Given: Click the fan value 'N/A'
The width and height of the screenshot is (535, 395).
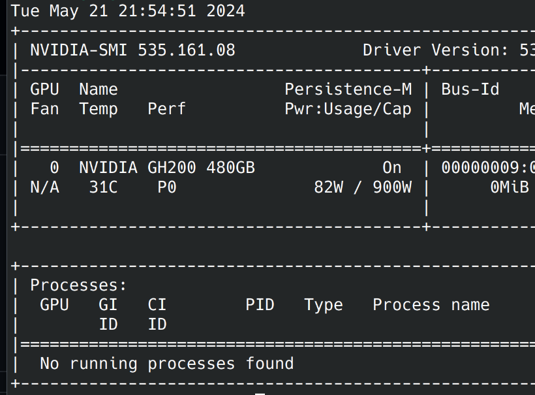Looking at the screenshot, I should [x=45, y=187].
